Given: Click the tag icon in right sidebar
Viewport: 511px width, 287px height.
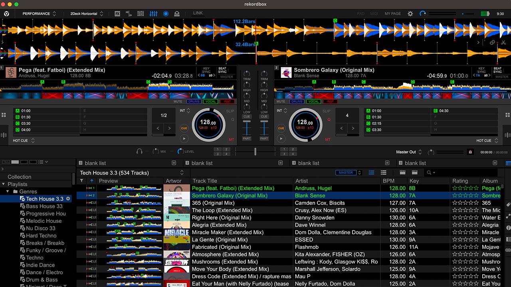Looking at the screenshot, I should point(508,205).
